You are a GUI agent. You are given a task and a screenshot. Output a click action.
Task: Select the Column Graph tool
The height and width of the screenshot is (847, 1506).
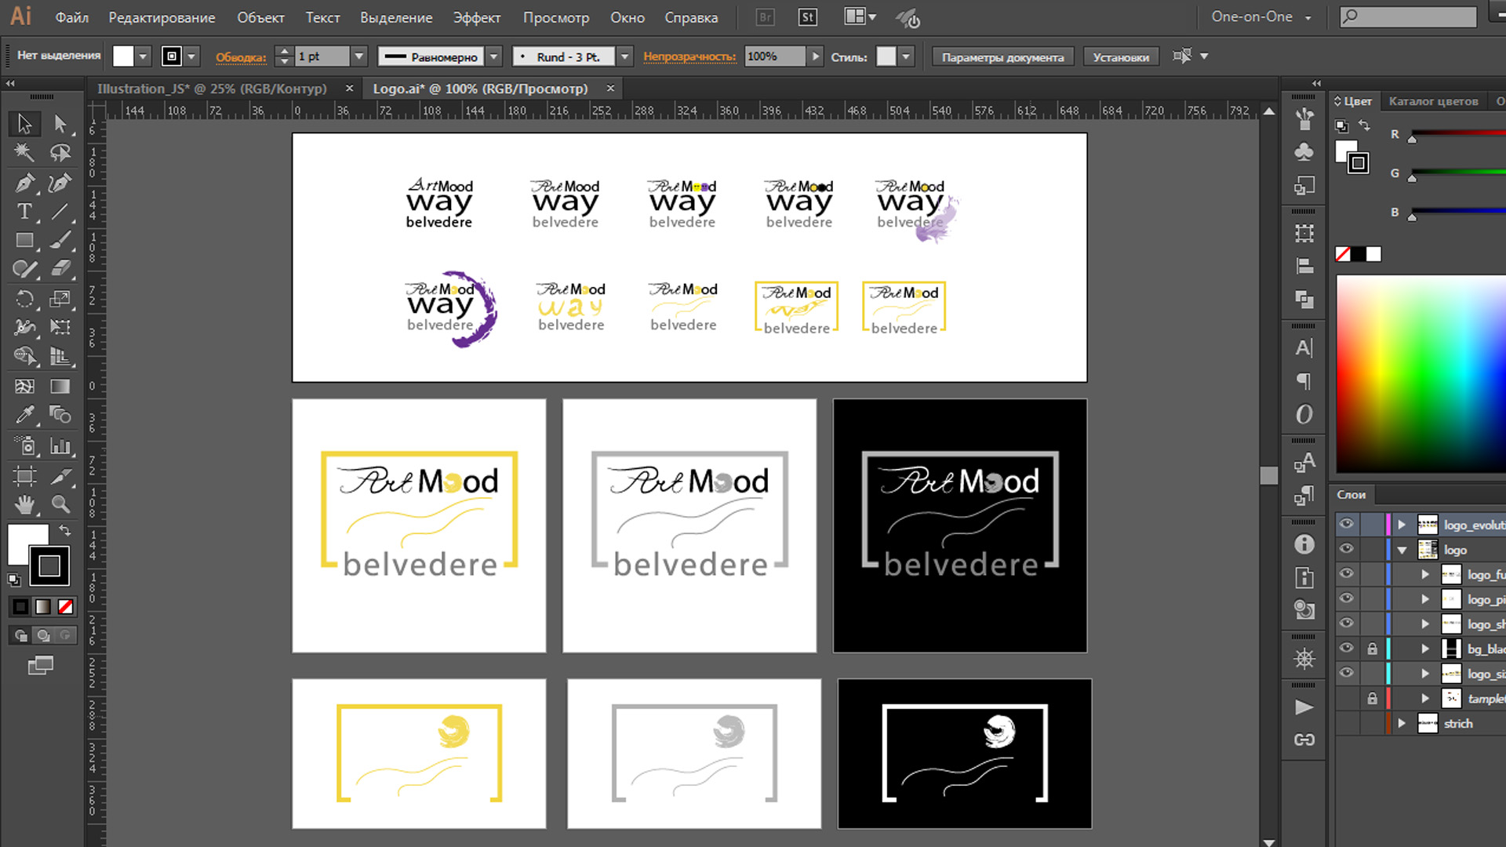tap(60, 445)
